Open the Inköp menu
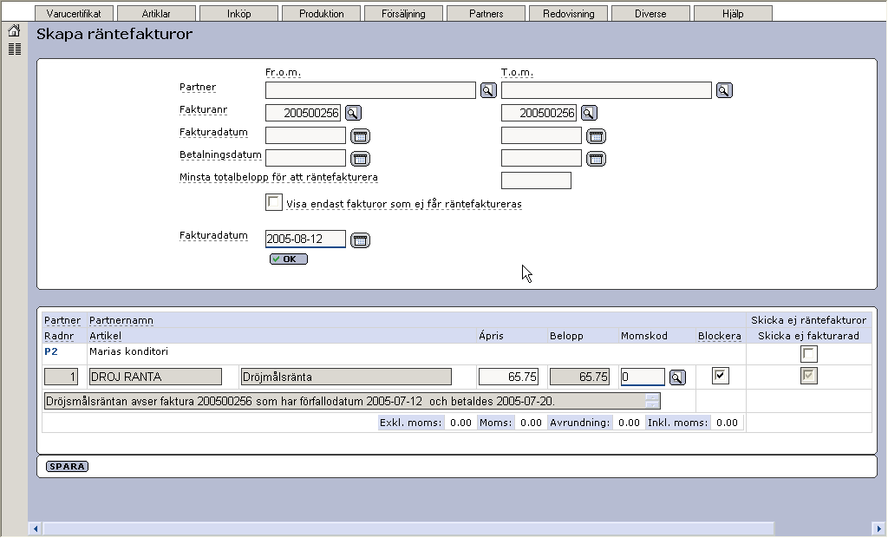 click(x=239, y=14)
